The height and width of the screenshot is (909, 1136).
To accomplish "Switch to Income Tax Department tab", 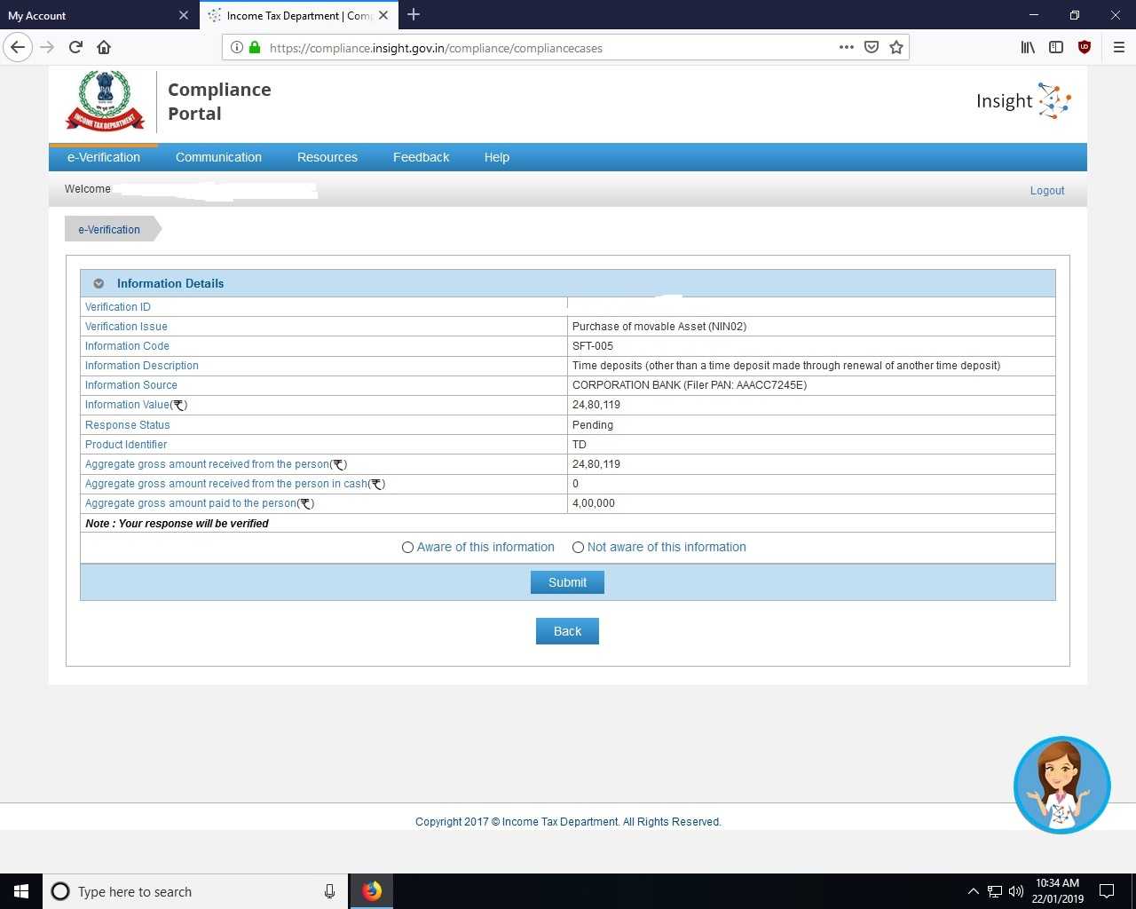I will [x=299, y=15].
